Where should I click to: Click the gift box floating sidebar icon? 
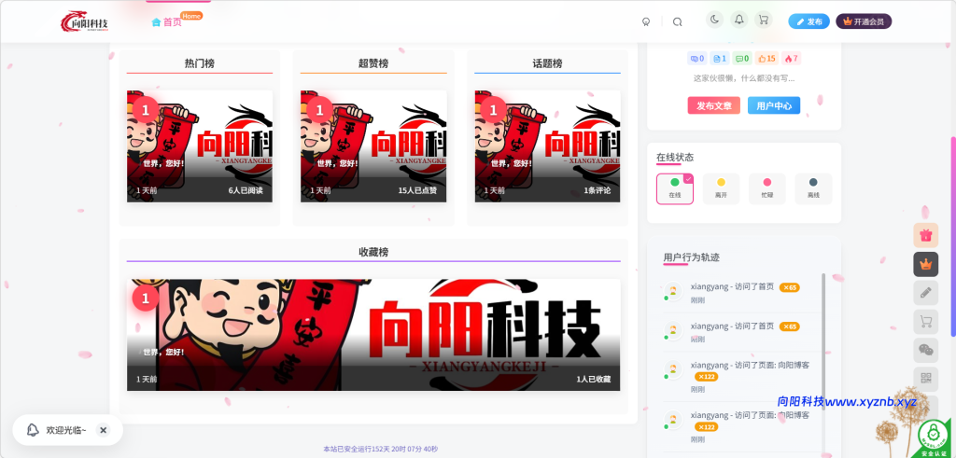click(x=925, y=235)
